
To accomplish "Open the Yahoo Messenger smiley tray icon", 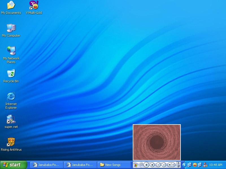I will pos(195,165).
